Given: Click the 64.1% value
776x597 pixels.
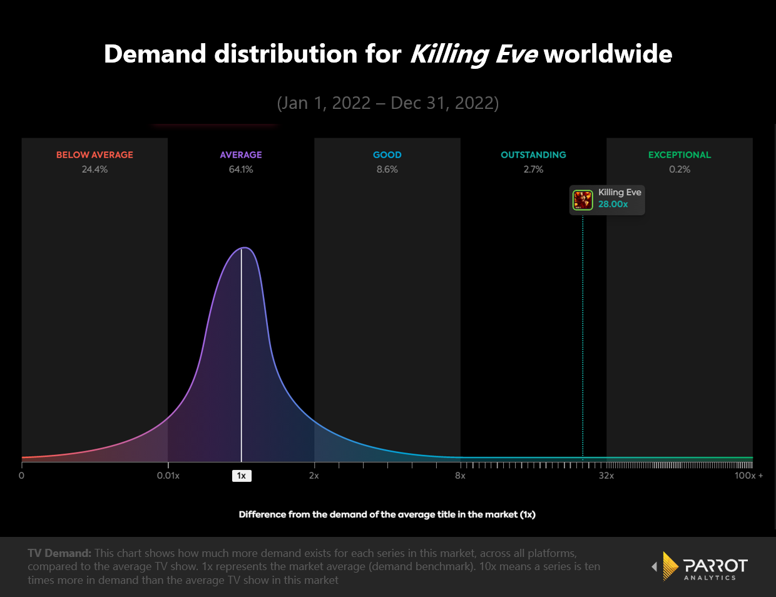Looking at the screenshot, I should click(x=241, y=170).
